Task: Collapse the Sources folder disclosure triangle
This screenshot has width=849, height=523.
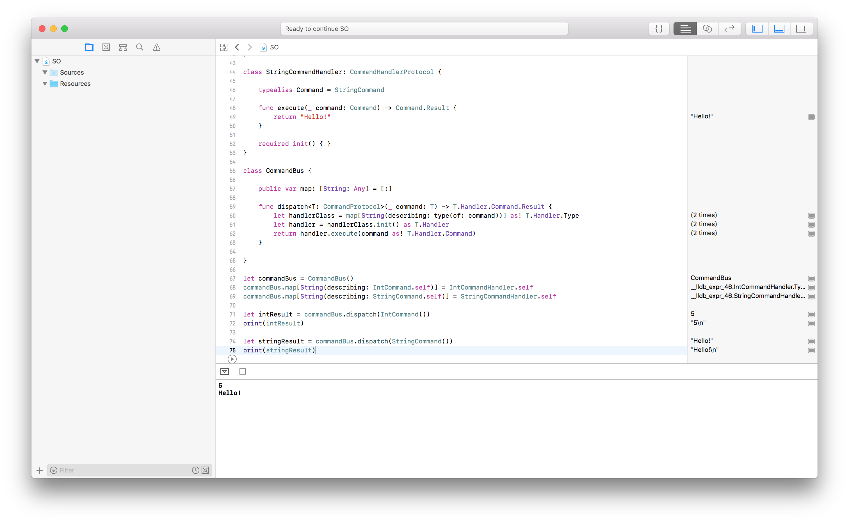Action: pos(45,72)
